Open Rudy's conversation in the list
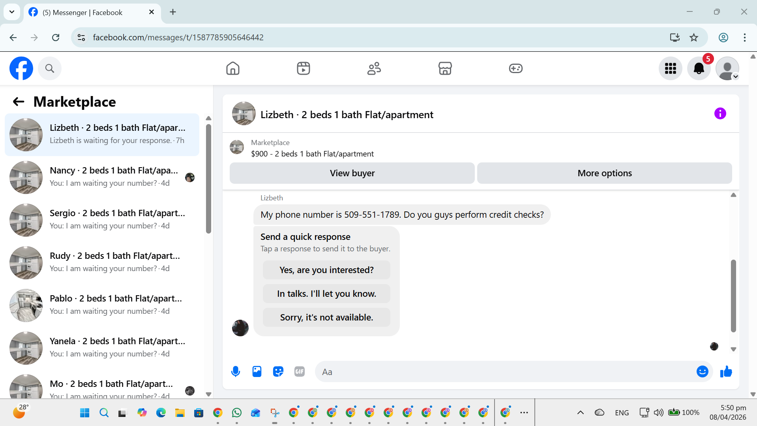 tap(102, 263)
